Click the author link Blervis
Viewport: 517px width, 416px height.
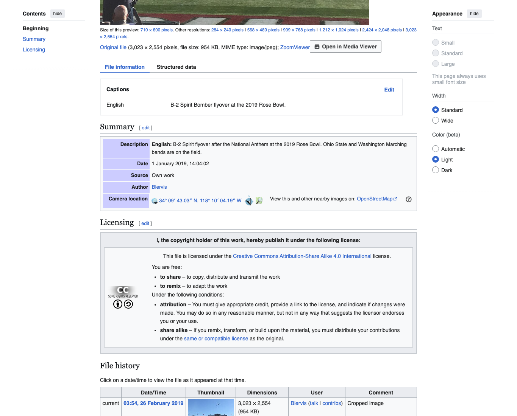(159, 187)
